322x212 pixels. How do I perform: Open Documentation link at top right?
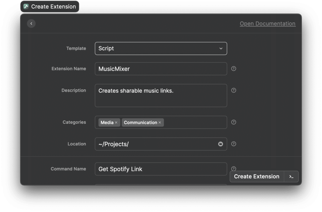pyautogui.click(x=268, y=23)
